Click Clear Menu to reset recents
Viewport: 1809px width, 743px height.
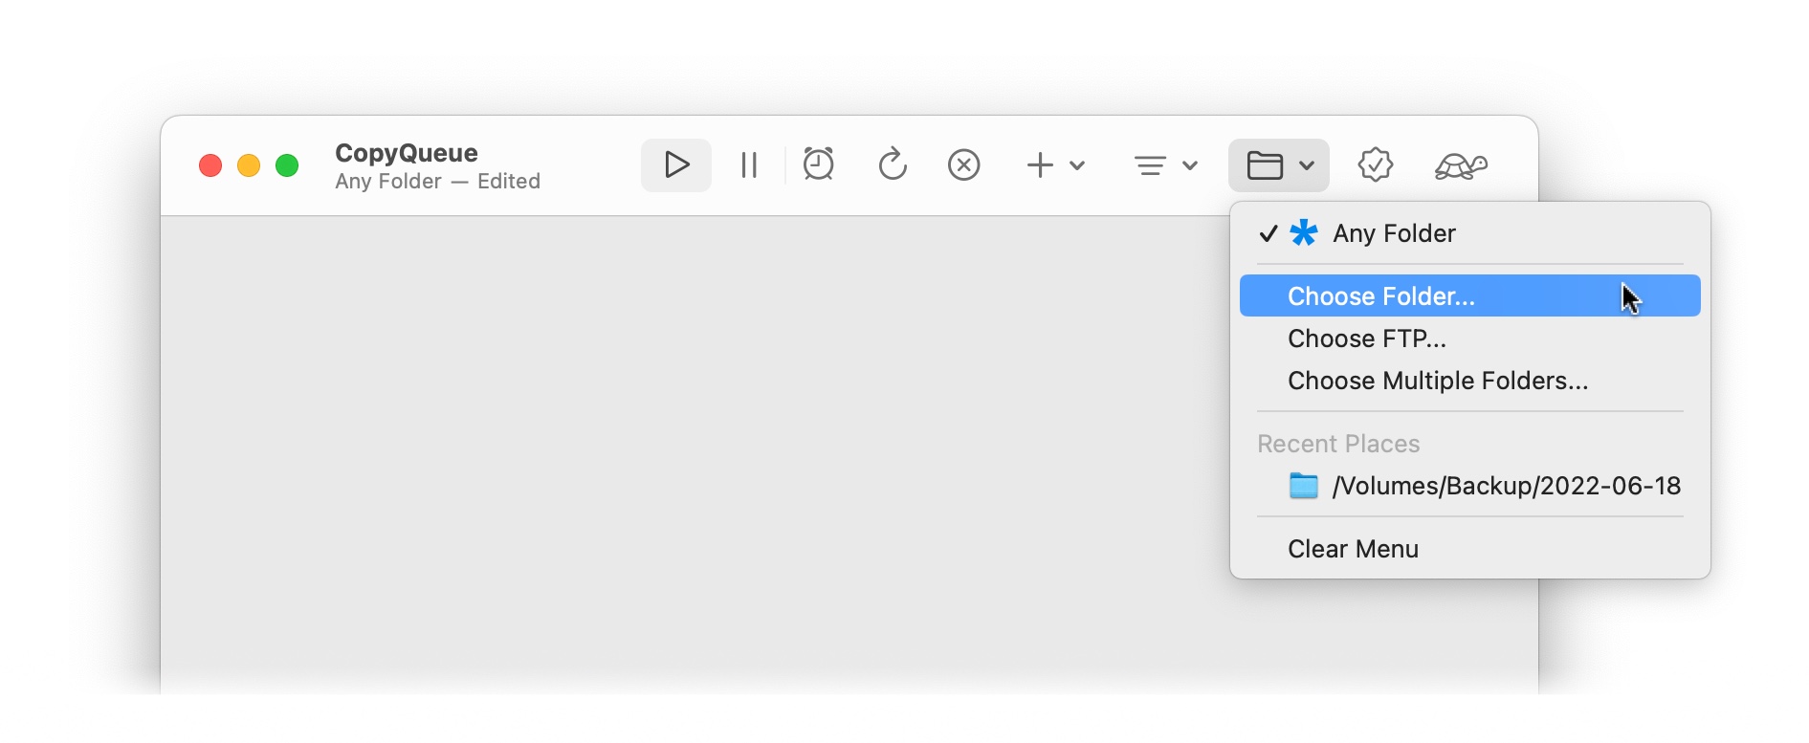click(1353, 549)
